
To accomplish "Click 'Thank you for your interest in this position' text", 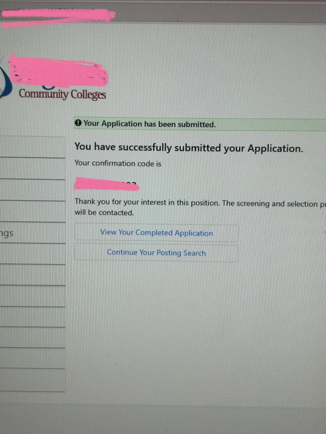I will point(147,203).
